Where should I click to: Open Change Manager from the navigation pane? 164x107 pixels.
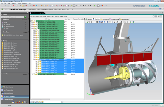[x=9, y=99]
